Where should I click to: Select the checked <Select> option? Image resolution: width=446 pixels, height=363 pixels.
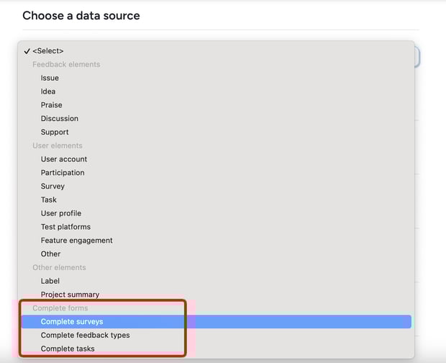217,51
